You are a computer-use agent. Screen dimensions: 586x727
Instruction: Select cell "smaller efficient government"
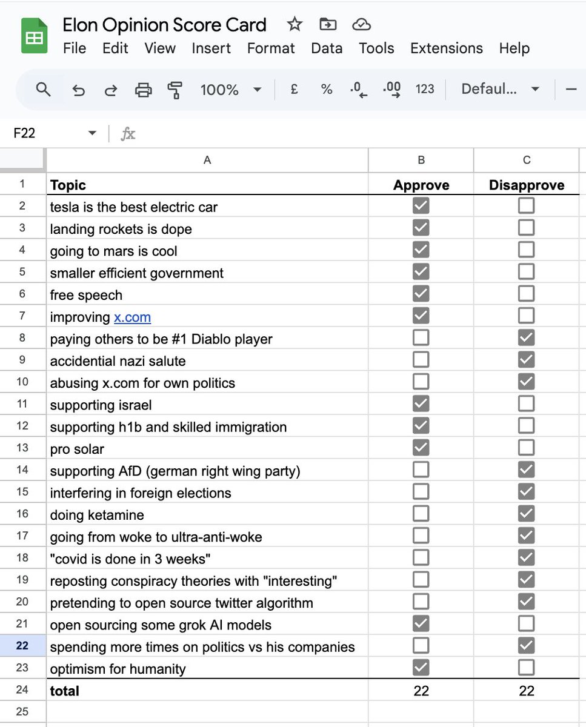click(207, 273)
